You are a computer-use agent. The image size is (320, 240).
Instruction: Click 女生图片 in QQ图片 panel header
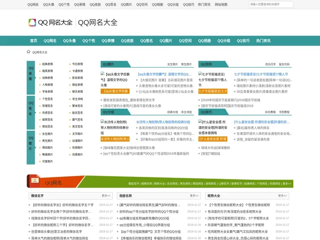pos(172,64)
